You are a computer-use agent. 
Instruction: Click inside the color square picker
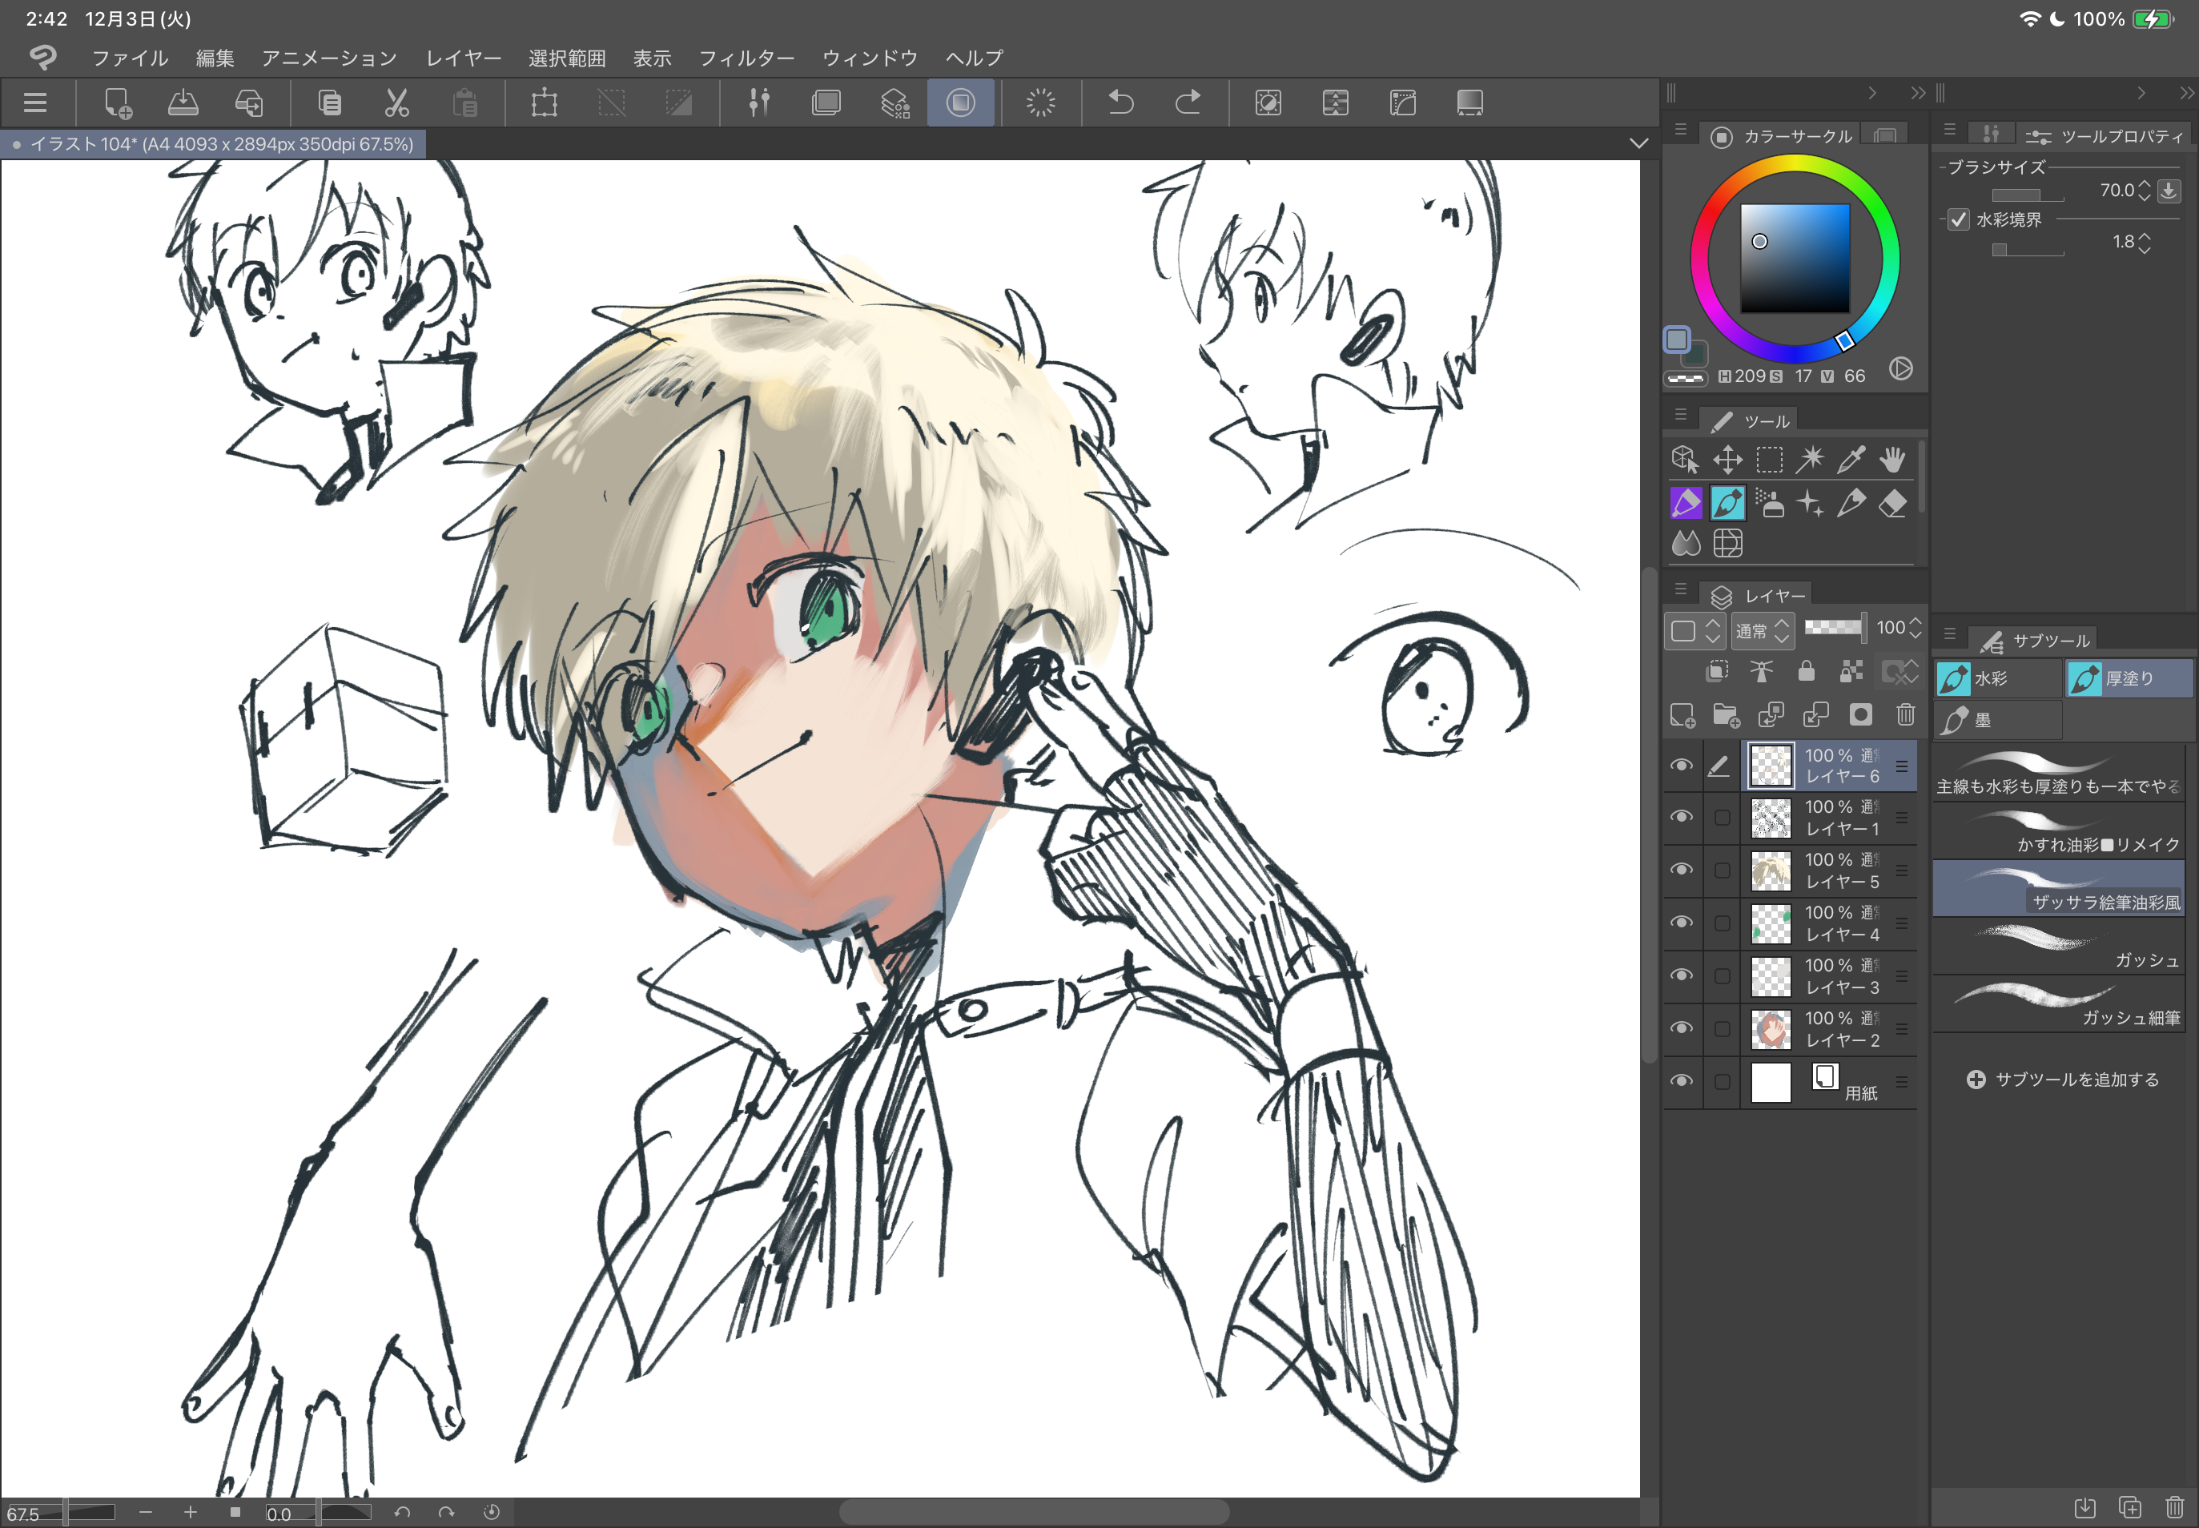pos(1794,258)
